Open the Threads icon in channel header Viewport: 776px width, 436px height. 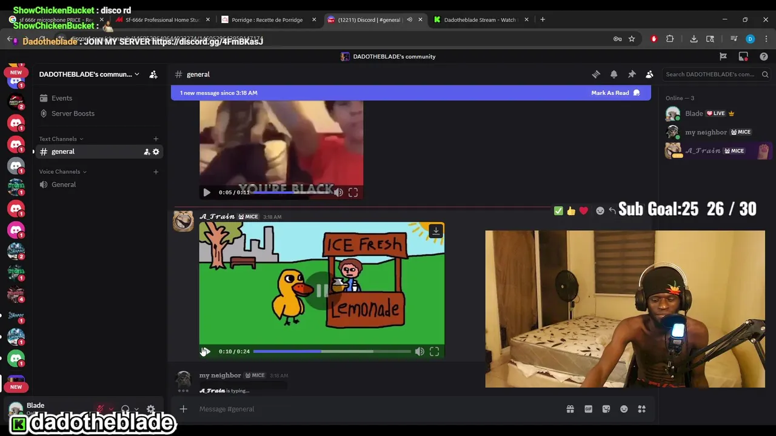tap(596, 74)
